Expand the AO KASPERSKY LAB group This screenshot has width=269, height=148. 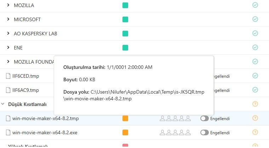(x=8, y=34)
